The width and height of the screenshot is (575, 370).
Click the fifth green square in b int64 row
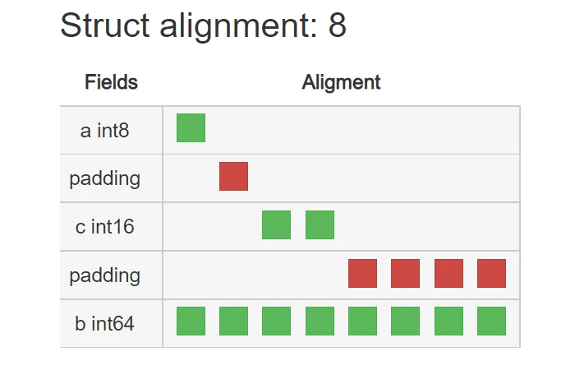(363, 321)
